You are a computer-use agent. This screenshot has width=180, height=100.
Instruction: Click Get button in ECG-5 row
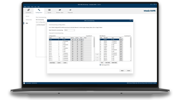click(73, 48)
